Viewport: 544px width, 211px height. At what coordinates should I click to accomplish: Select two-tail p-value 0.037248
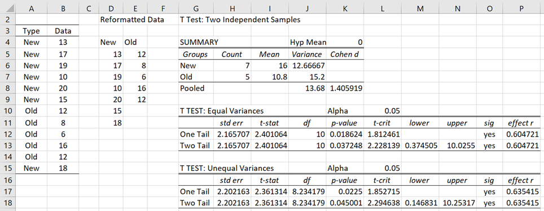345,146
